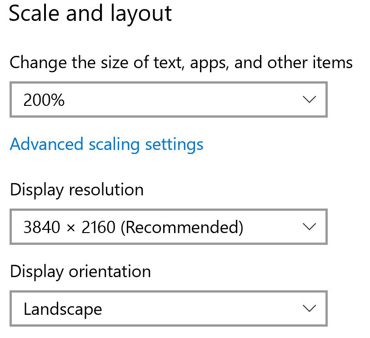The height and width of the screenshot is (338, 370).
Task: Open Advanced scaling settings link
Action: click(x=106, y=144)
